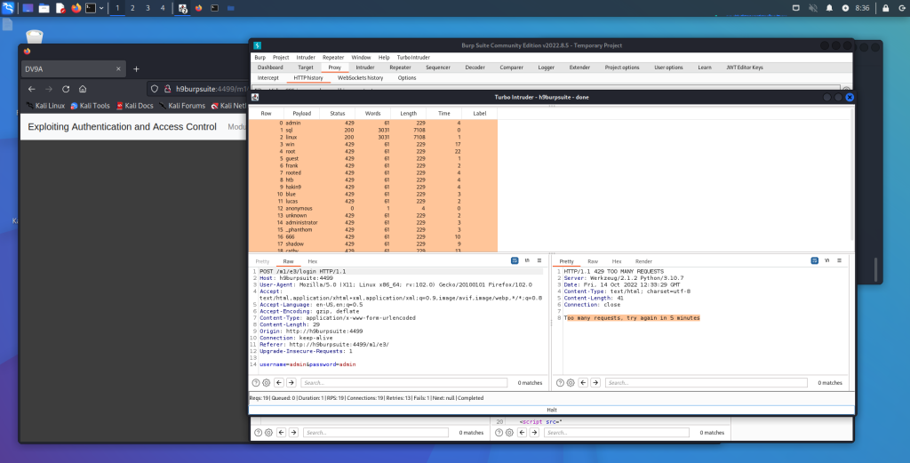Click the results table vertical scrollbar

coord(851,174)
